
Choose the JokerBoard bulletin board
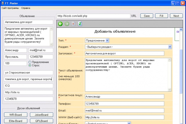(41, 115)
